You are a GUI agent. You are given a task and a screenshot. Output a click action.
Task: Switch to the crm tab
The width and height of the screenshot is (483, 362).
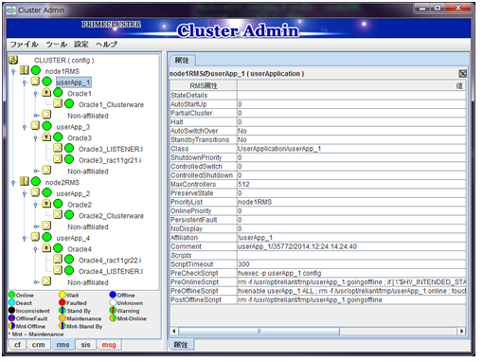pos(38,345)
